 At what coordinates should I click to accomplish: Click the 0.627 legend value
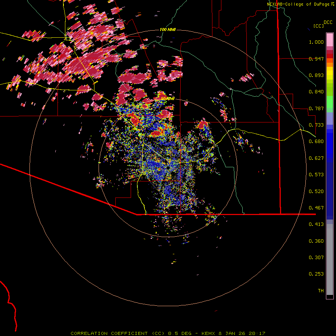click(316, 158)
